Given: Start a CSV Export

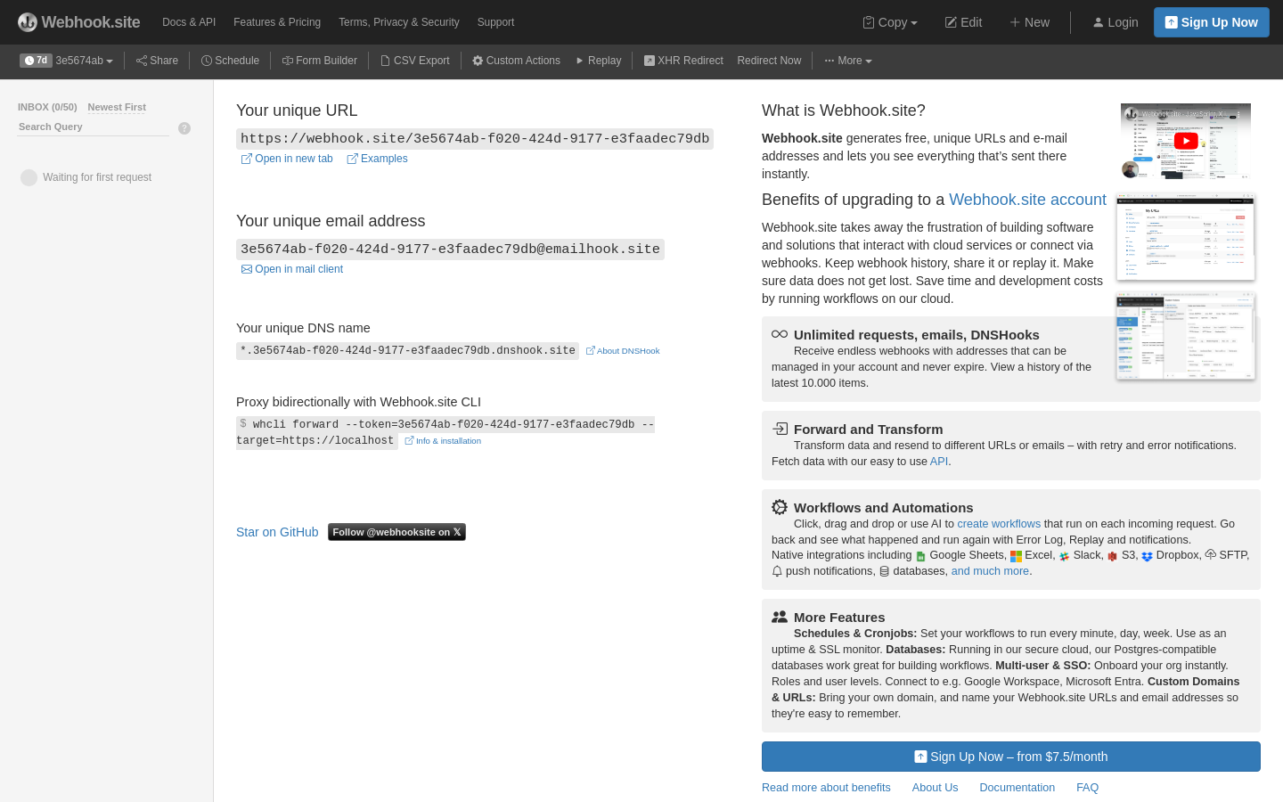Looking at the screenshot, I should point(414,61).
